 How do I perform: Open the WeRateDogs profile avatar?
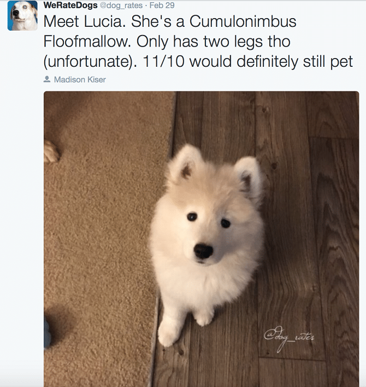[22, 15]
